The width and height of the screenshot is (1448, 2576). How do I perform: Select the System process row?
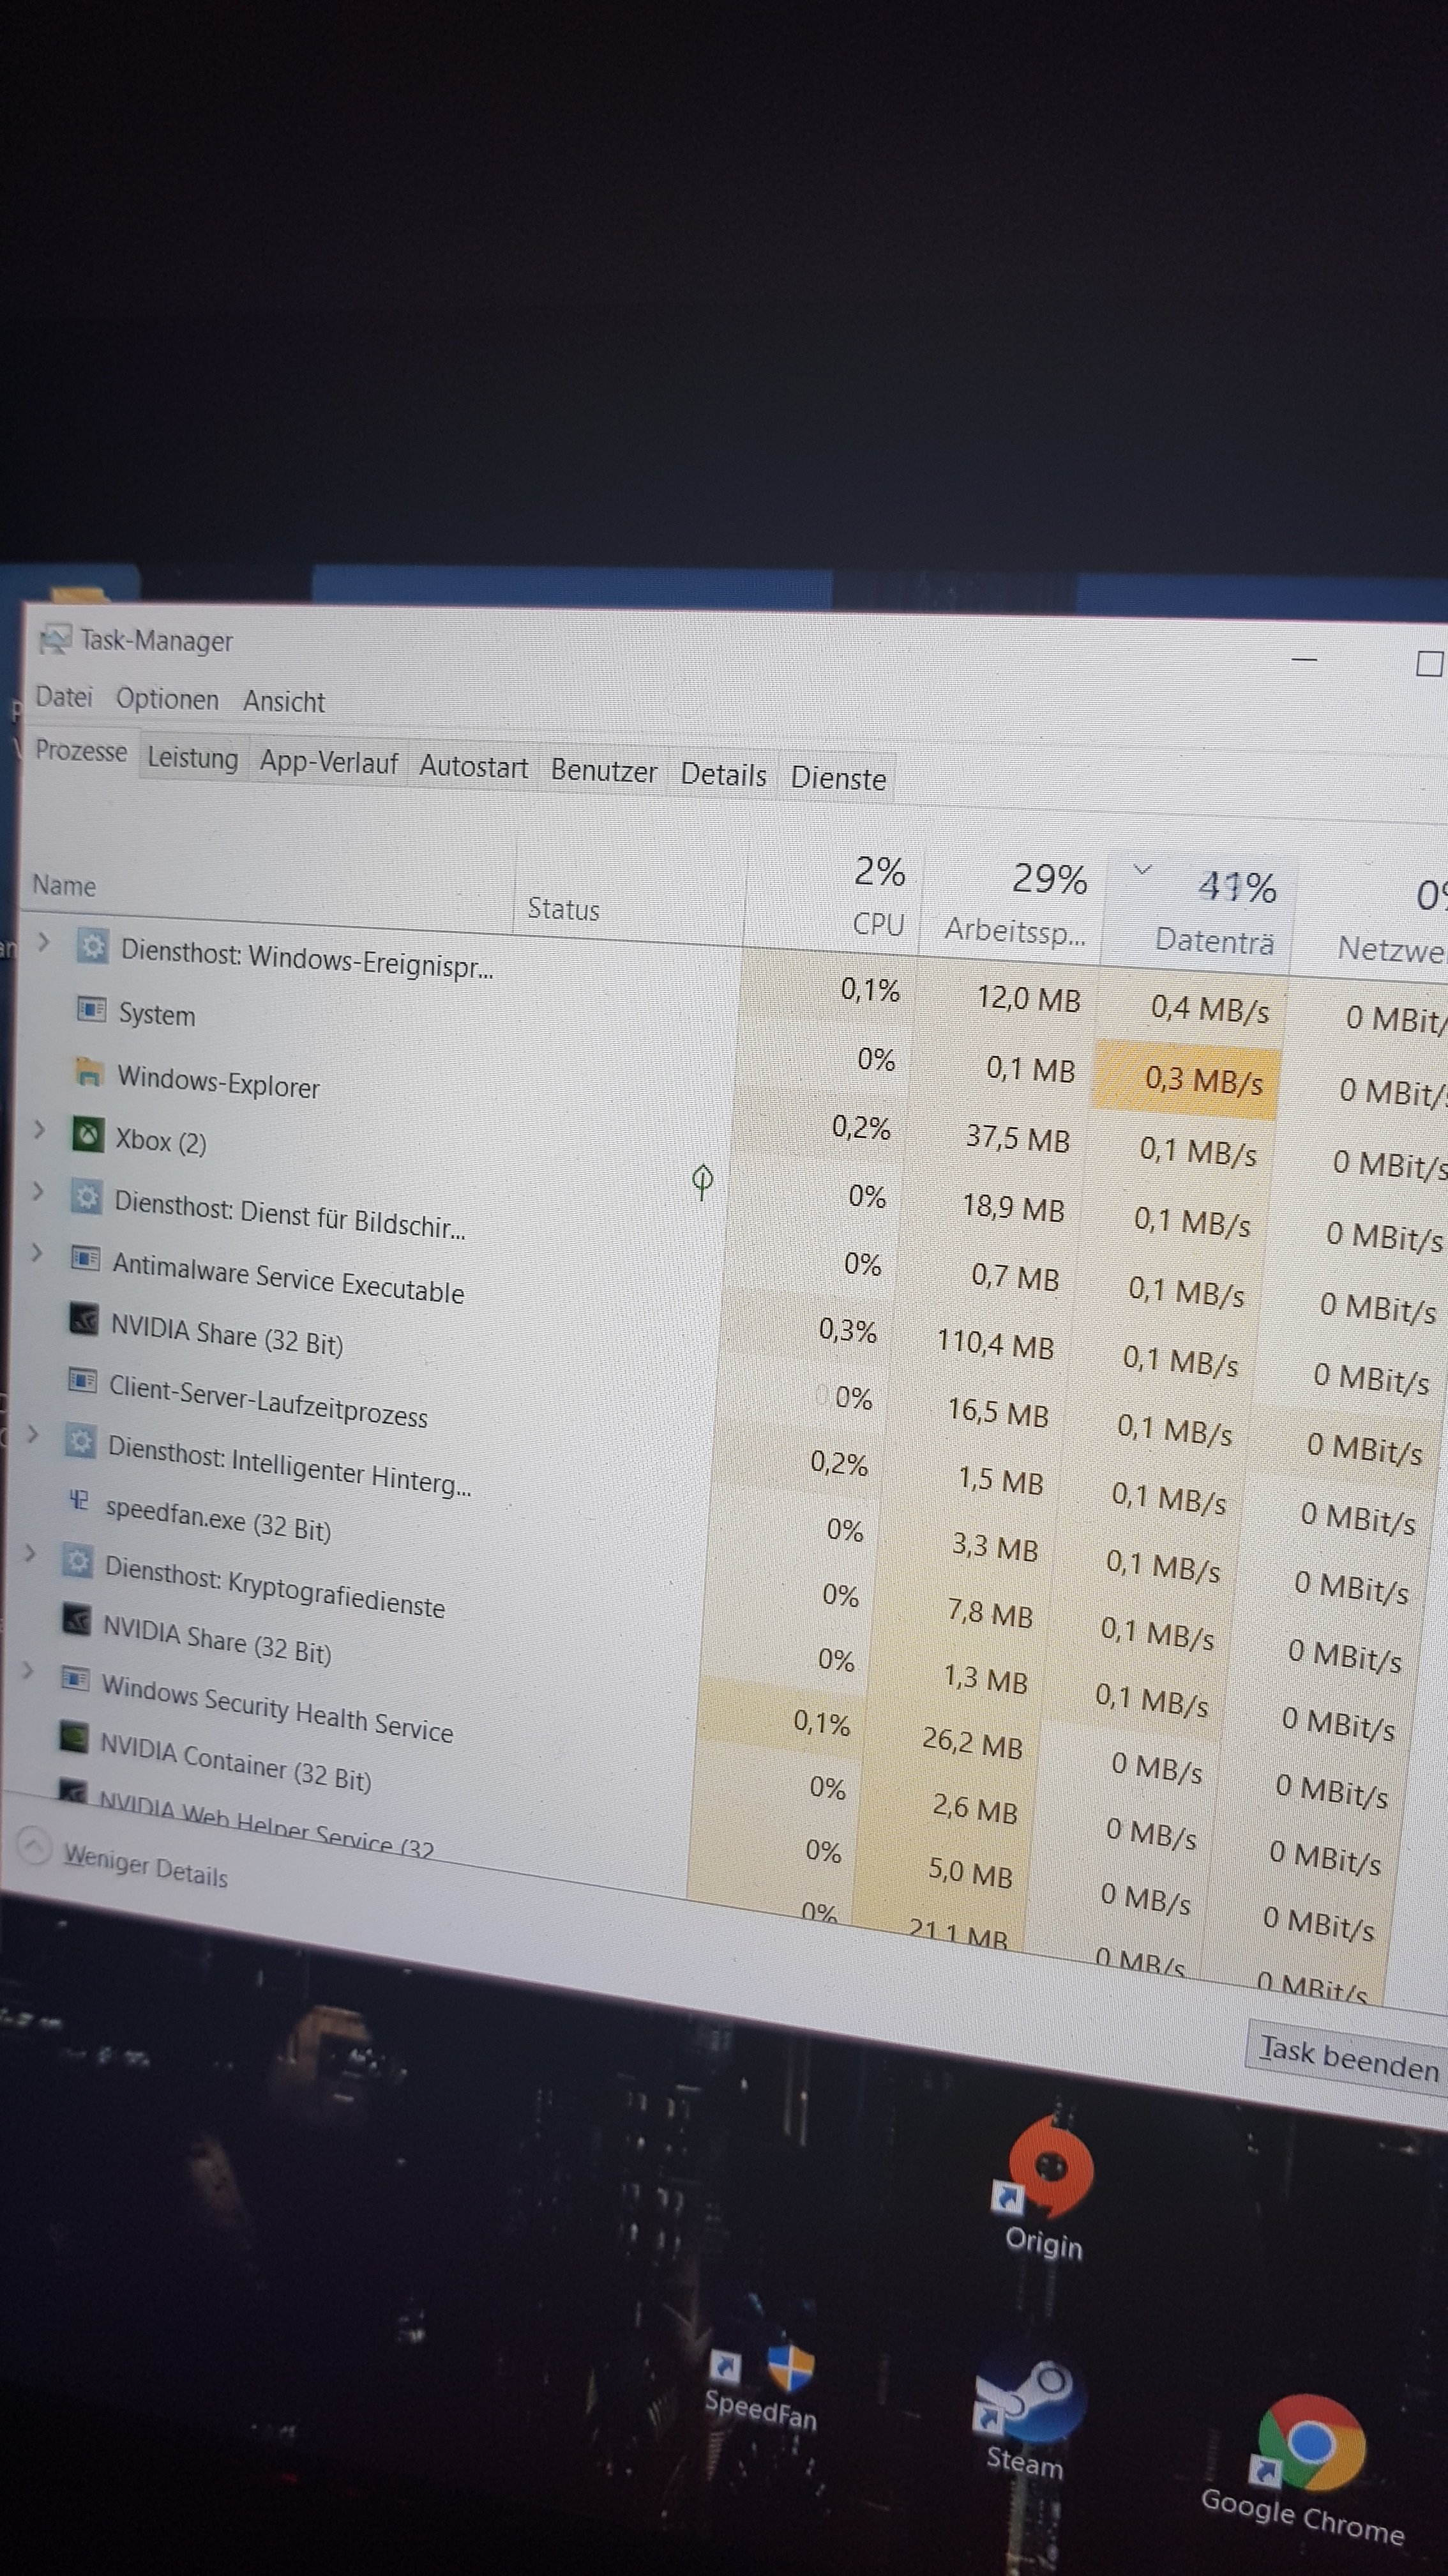click(x=157, y=1014)
